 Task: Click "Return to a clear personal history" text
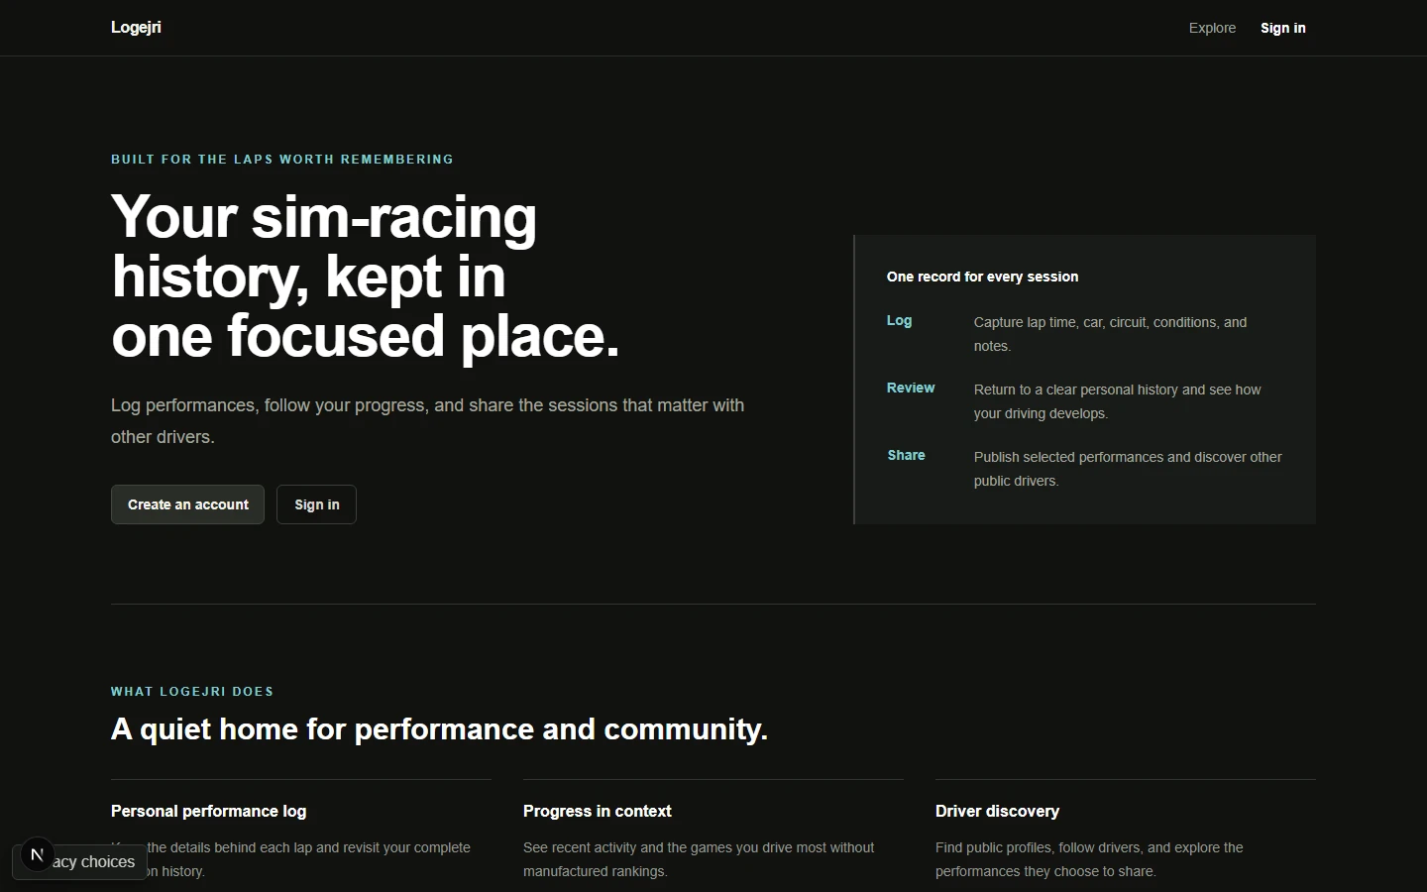point(1117,401)
